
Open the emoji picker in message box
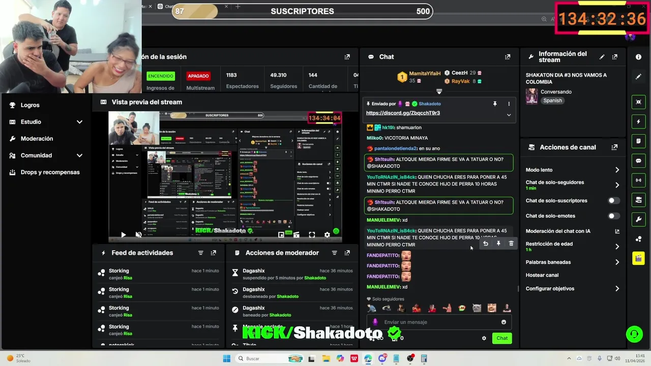tap(504, 322)
